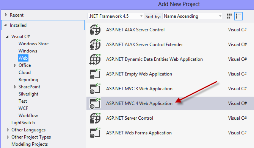Click Visual C# label in Web Forms row
The width and height of the screenshot is (254, 148).
coord(237,133)
